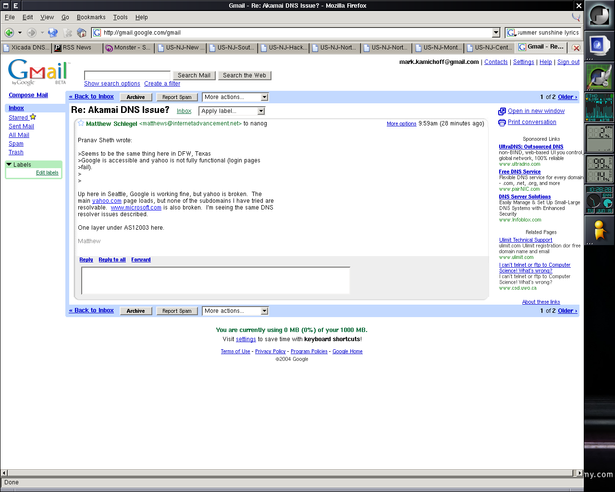
Task: Click the bottom Archive button
Action: click(x=136, y=311)
